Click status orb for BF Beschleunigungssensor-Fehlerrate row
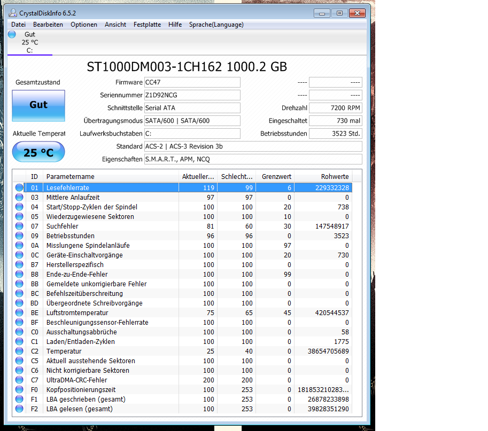Viewport: 488px width, 431px height. click(x=19, y=322)
